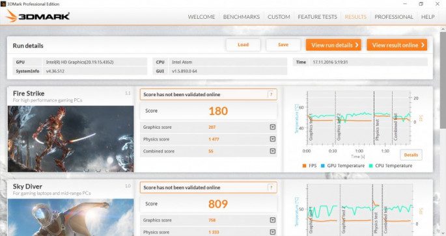This screenshot has height=236, width=446.
Task: Click the Sky Diver score 809
Action: [218, 204]
